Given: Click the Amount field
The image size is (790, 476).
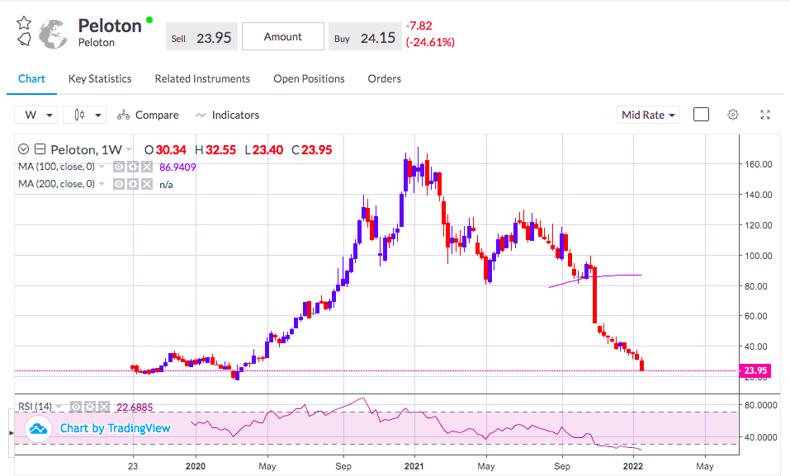Looking at the screenshot, I should 282,36.
